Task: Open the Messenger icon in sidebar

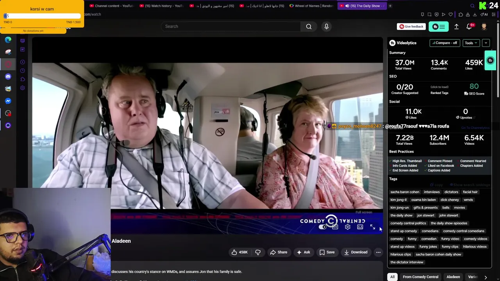Action: pos(8,101)
